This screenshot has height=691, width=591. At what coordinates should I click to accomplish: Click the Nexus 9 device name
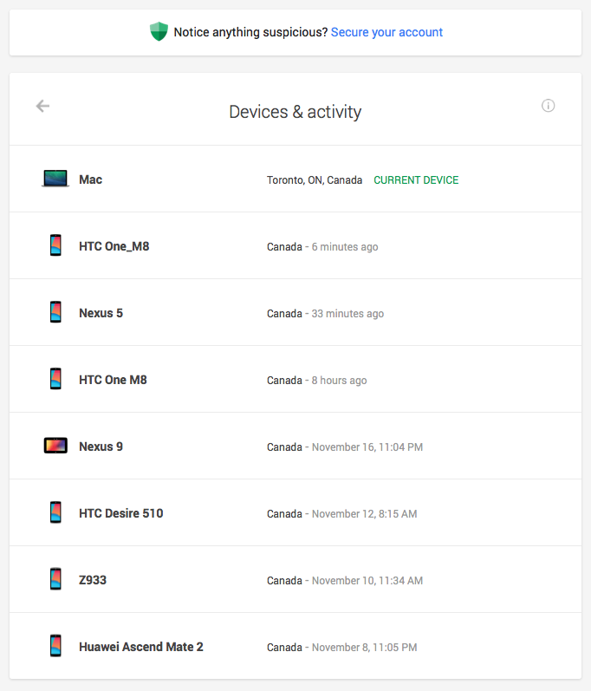[101, 447]
